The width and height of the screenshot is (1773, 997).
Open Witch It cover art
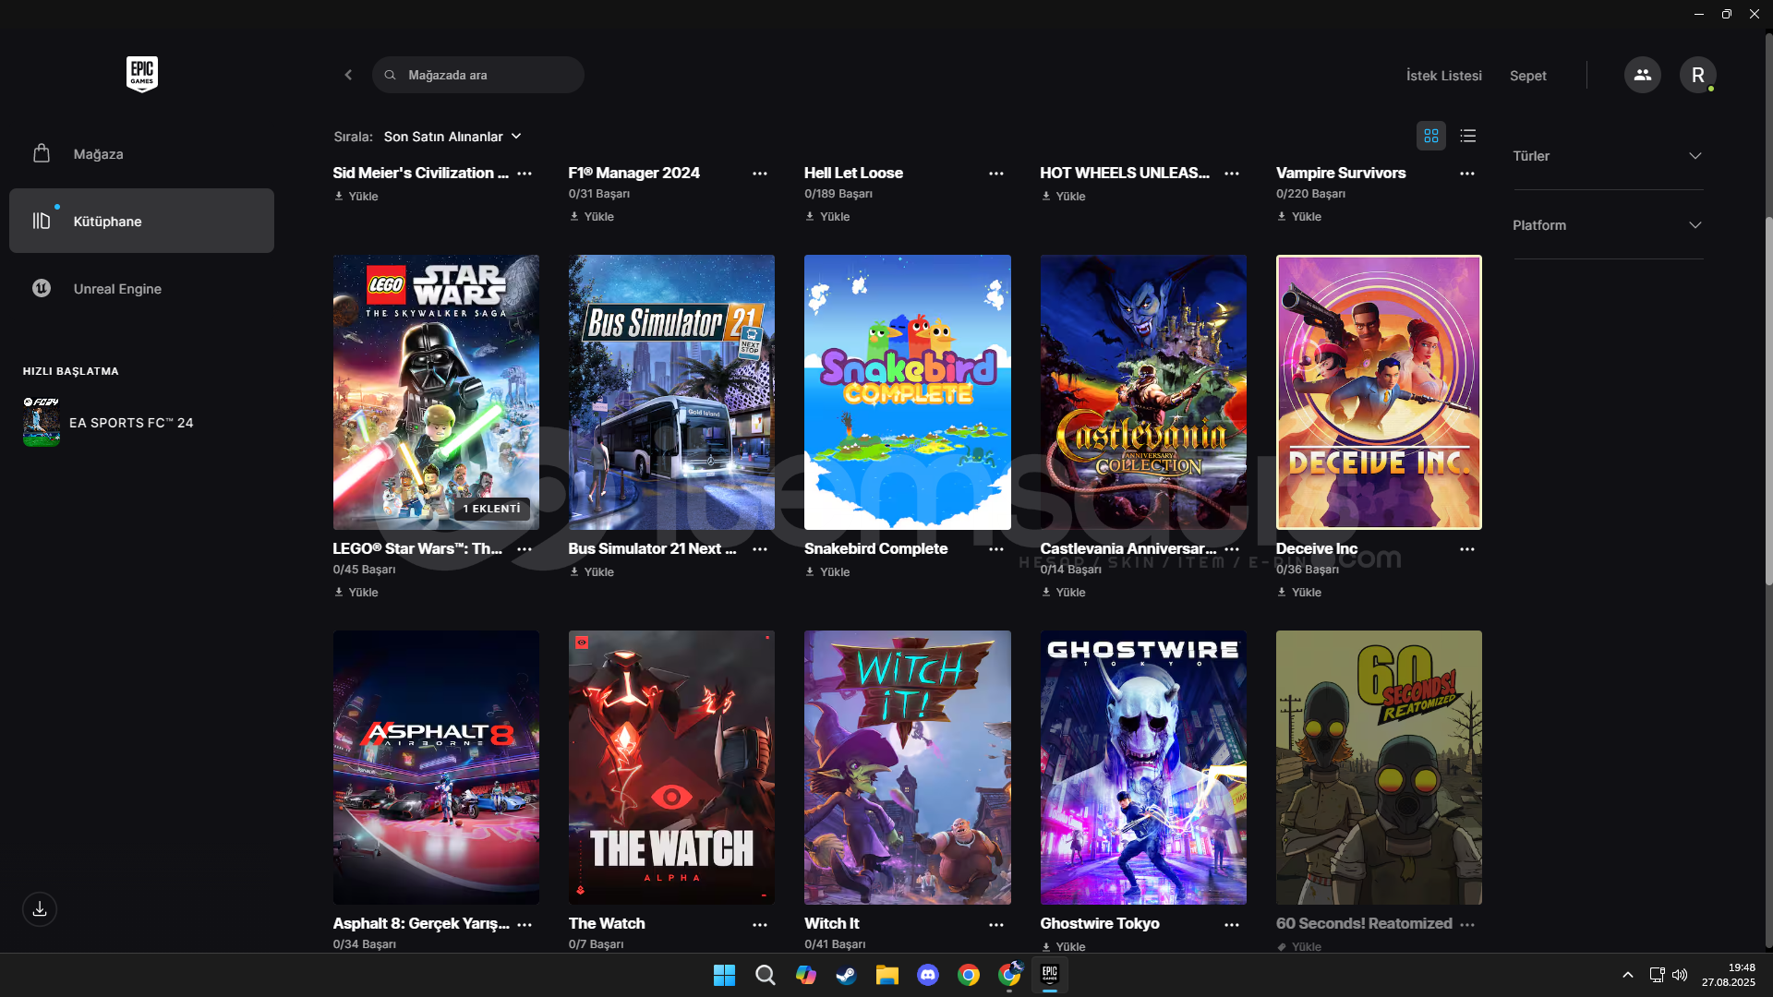(x=907, y=768)
